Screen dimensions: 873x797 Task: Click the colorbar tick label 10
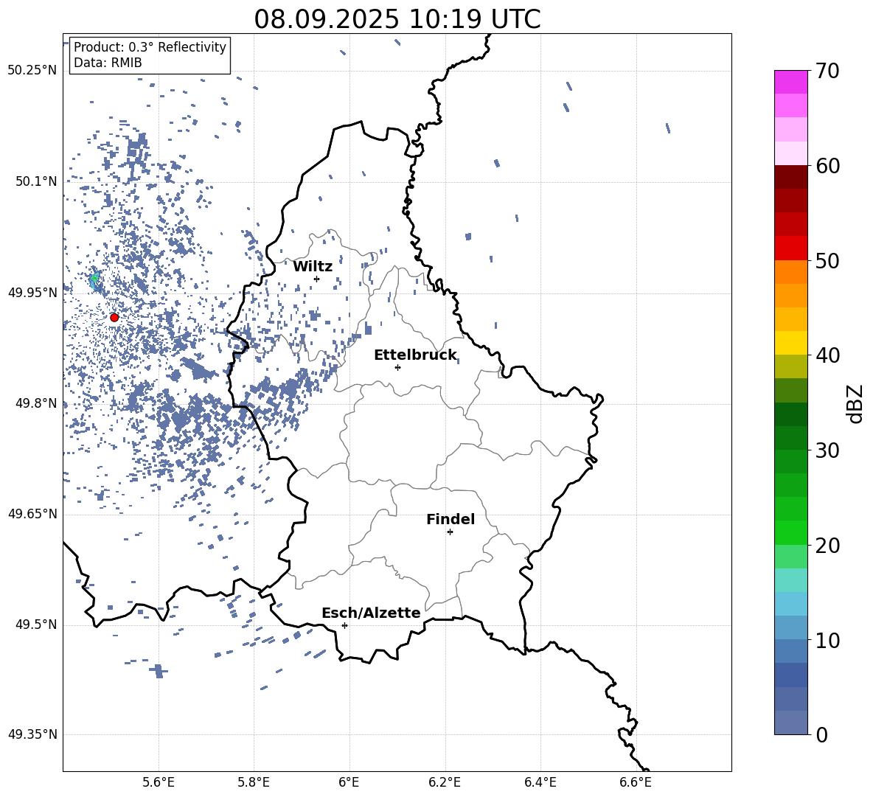coord(827,640)
